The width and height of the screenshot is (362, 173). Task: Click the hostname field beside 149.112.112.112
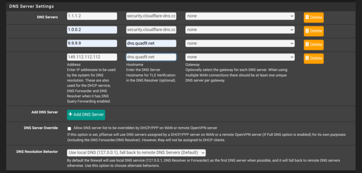point(151,57)
